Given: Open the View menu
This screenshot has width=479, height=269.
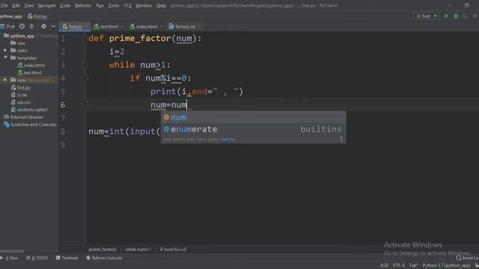Looking at the screenshot, I should tap(29, 5).
